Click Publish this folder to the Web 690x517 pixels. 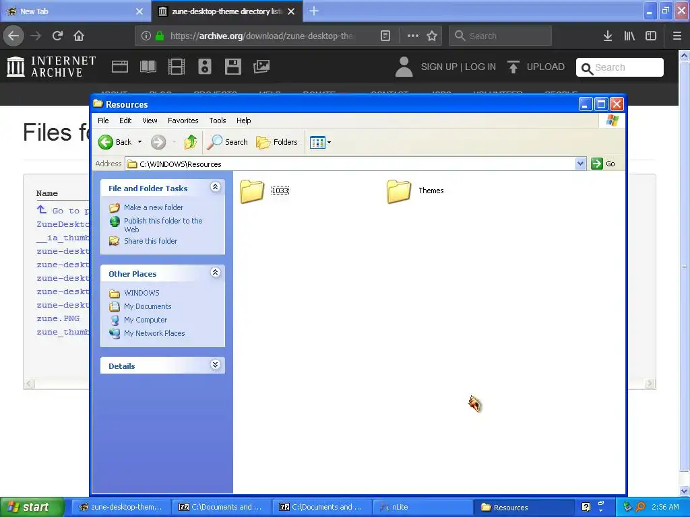point(163,225)
